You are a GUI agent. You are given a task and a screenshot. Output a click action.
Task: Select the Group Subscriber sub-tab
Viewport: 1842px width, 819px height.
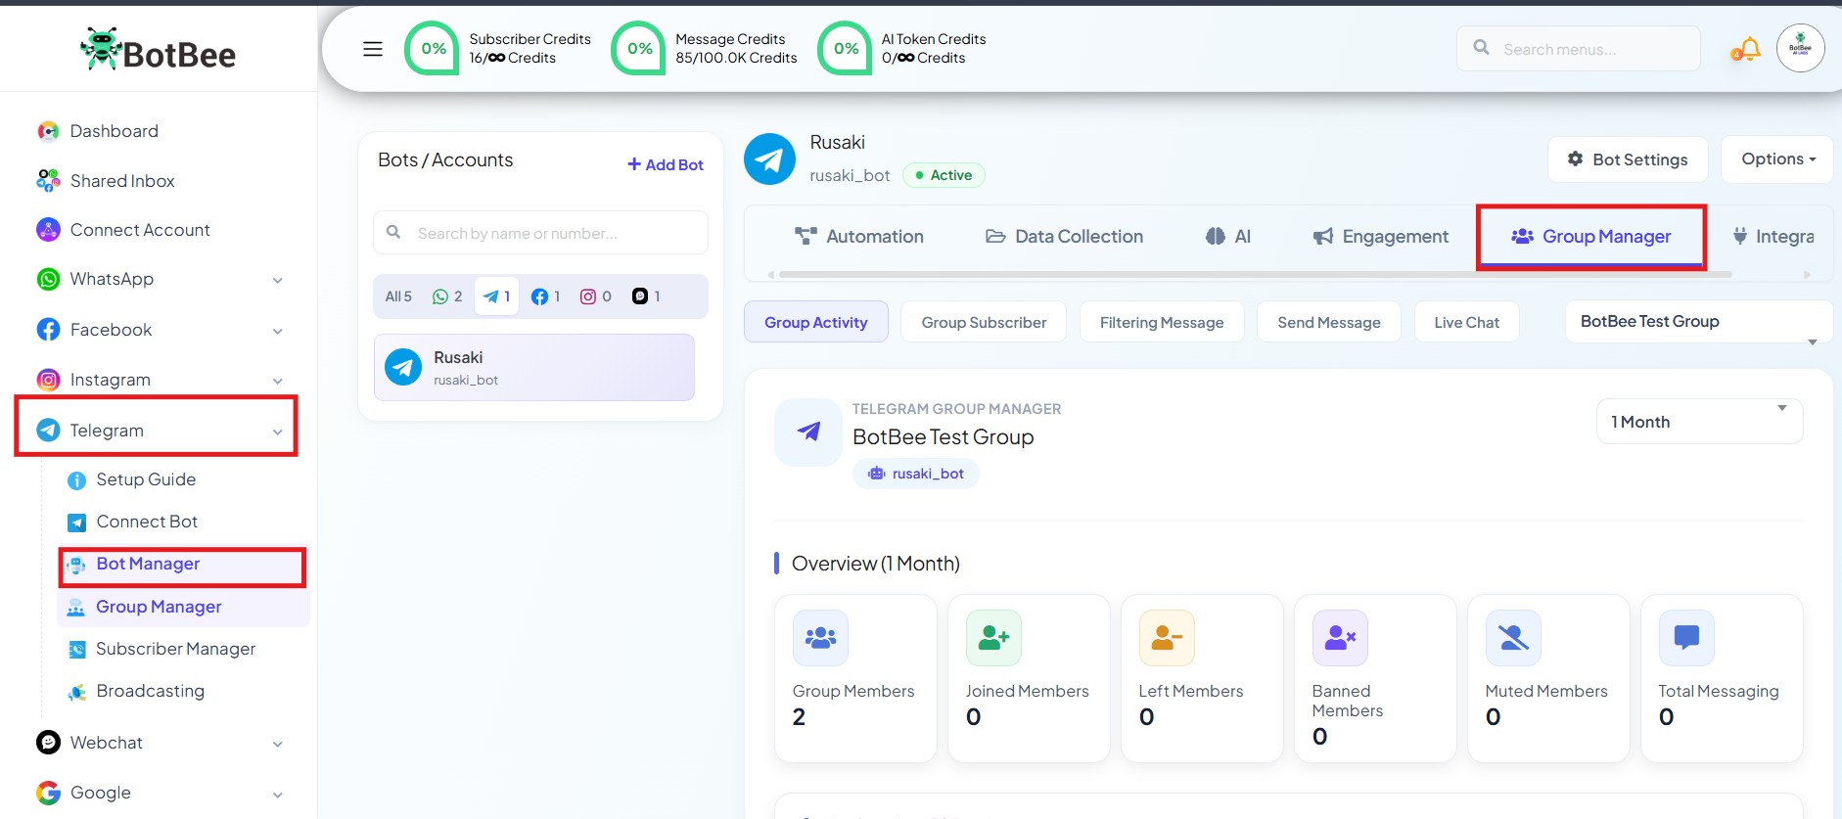pyautogui.click(x=984, y=322)
